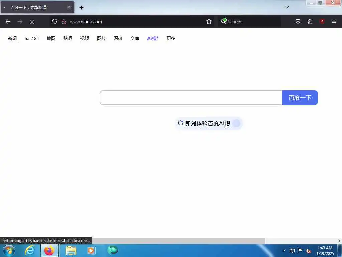
Task: Click the Baidu search input field
Action: [191, 98]
